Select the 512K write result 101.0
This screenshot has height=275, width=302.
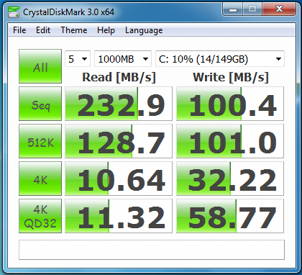(x=230, y=141)
